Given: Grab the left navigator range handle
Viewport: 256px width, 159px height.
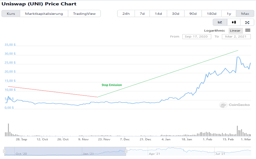Looking at the screenshot, I should click(5, 151).
